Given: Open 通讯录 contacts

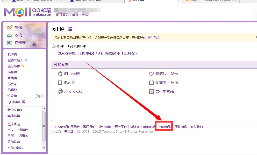Looking at the screenshot, I should (x=20, y=43).
